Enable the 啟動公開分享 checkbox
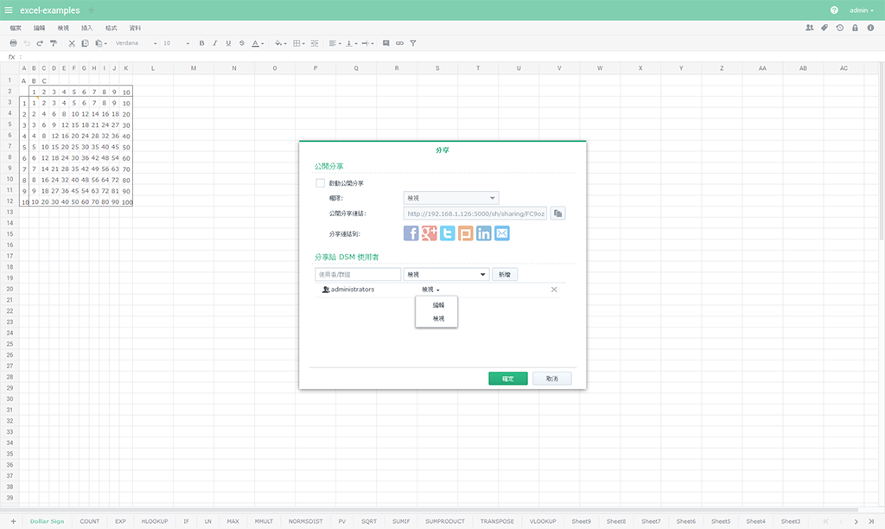The image size is (885, 529). (320, 183)
